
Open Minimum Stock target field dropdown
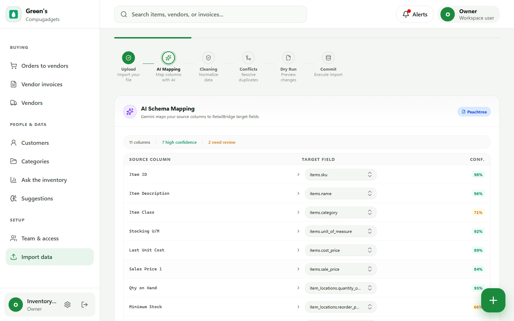pos(341,307)
